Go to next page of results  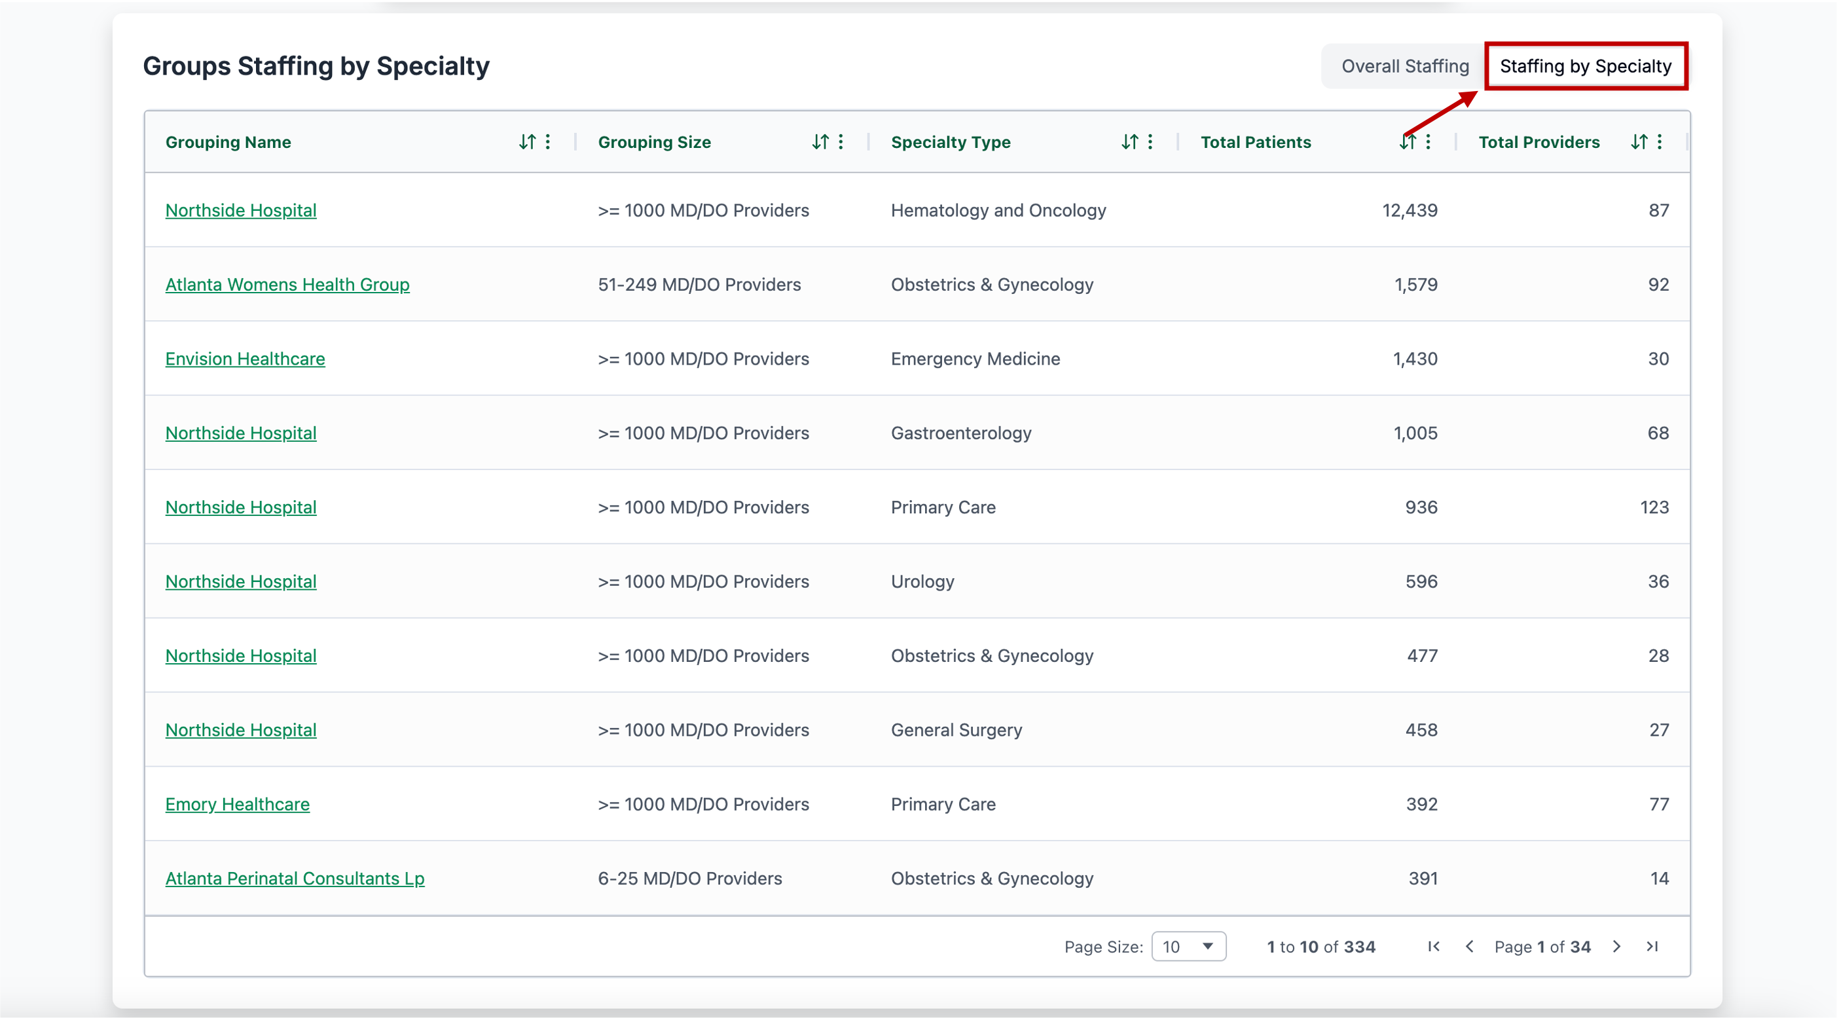point(1617,947)
